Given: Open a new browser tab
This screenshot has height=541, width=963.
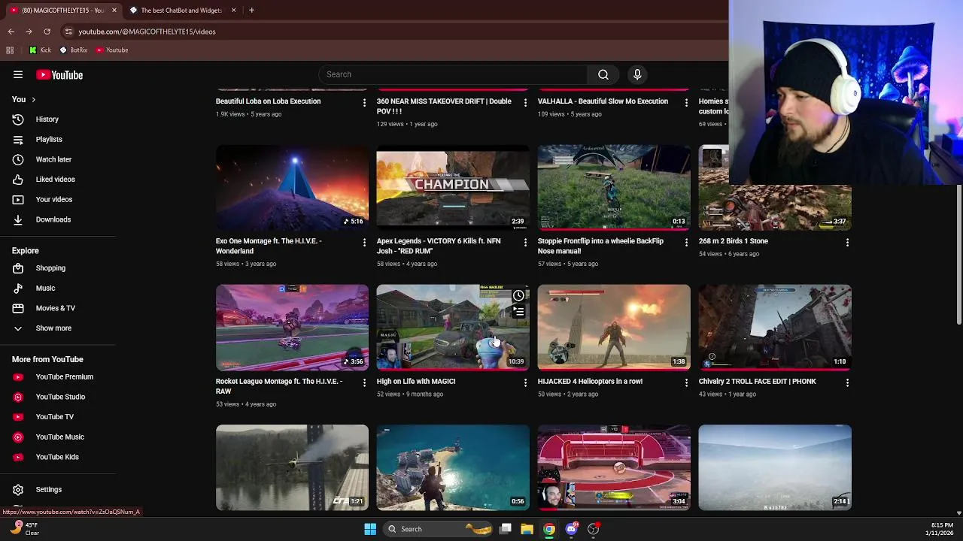Looking at the screenshot, I should pos(251,10).
